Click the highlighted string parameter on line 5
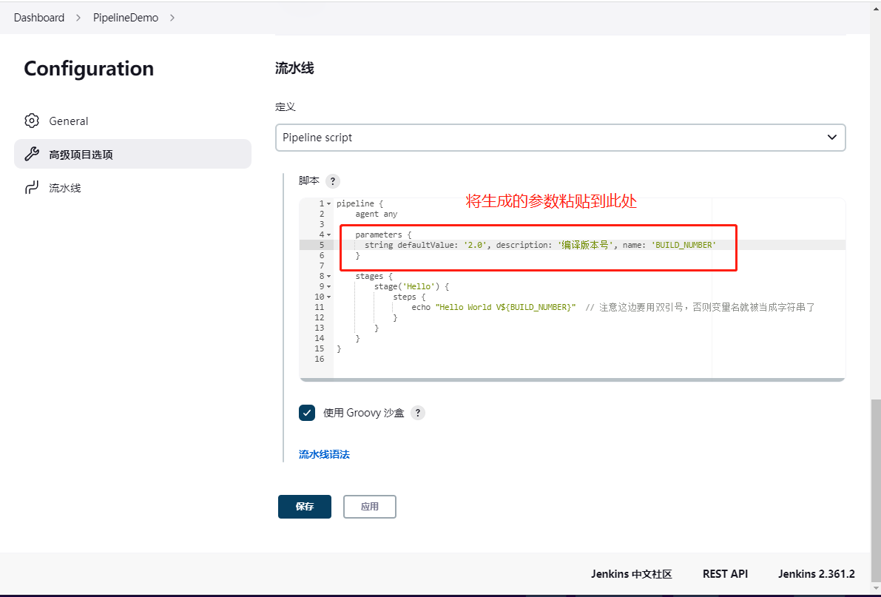This screenshot has width=881, height=597. pos(518,244)
